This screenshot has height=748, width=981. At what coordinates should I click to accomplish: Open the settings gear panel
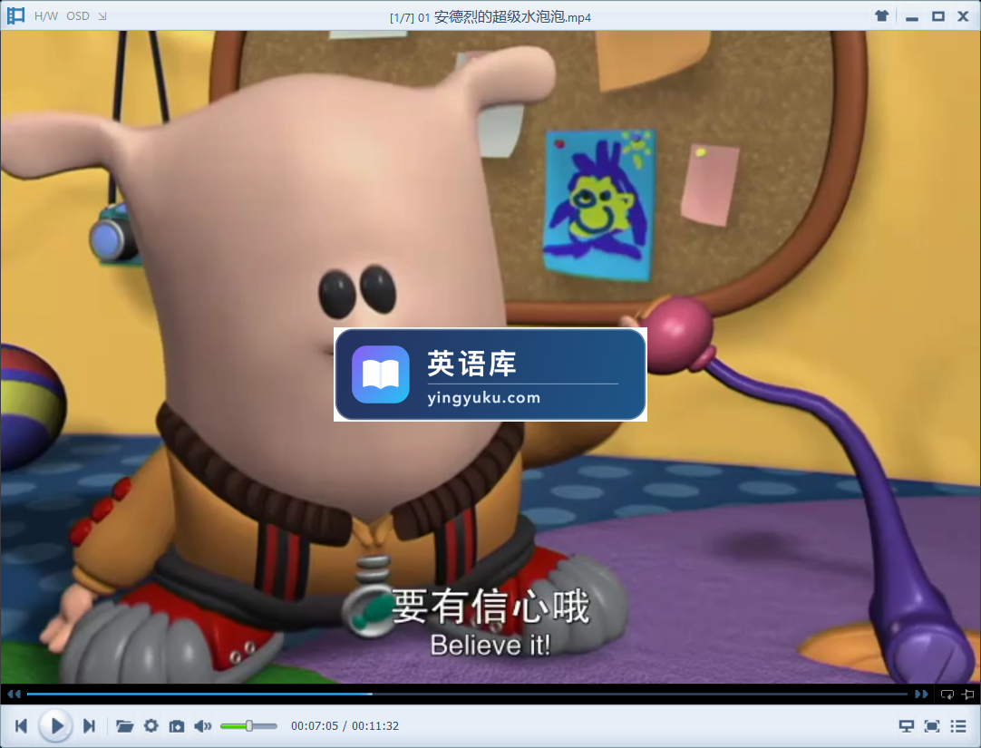pyautogui.click(x=151, y=725)
